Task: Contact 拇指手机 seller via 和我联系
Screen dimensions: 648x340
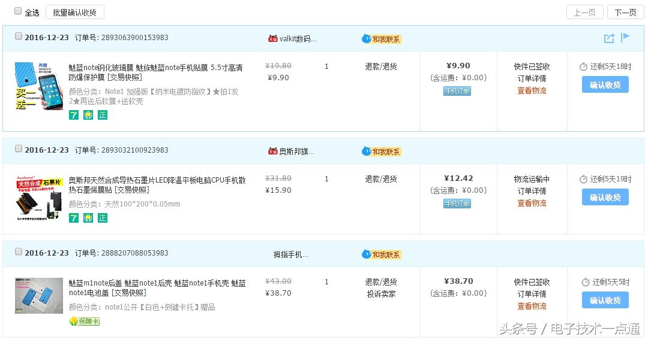Action: (382, 254)
